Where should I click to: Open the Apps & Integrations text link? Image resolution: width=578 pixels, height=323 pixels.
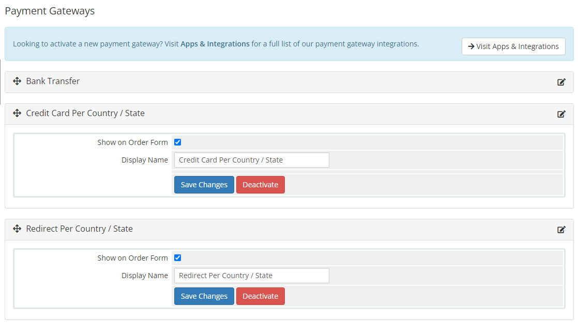click(x=215, y=44)
